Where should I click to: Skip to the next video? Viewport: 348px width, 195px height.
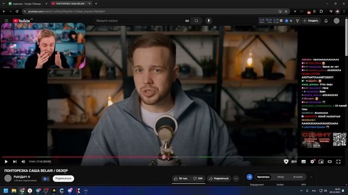click(x=15, y=161)
